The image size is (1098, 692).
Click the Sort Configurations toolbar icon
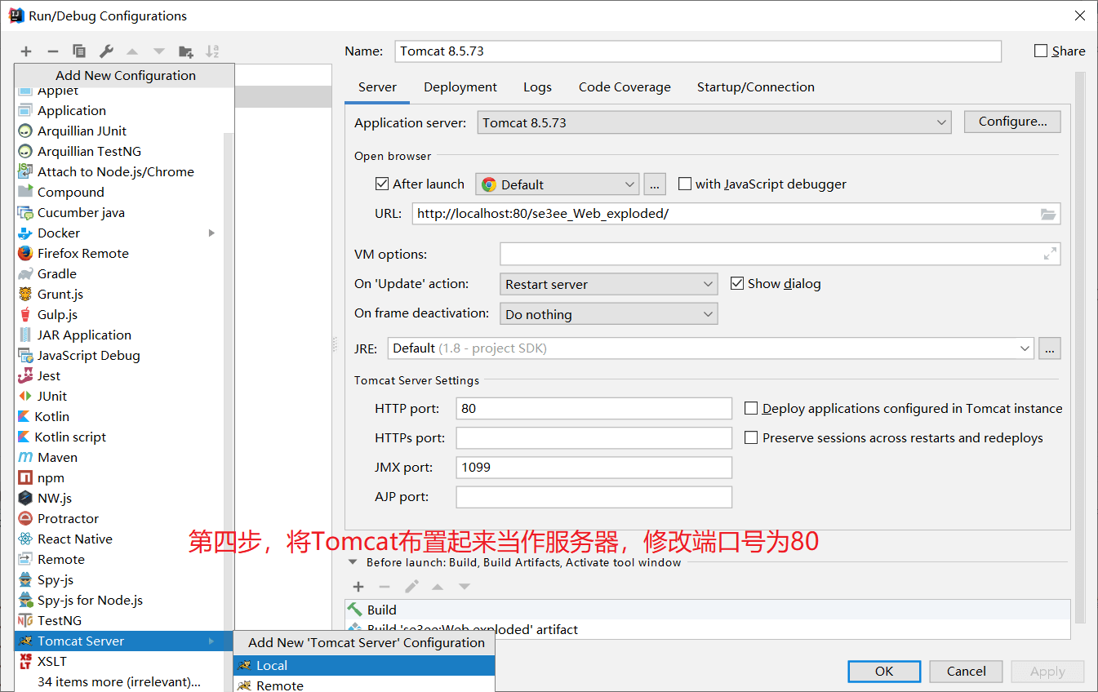pyautogui.click(x=212, y=51)
